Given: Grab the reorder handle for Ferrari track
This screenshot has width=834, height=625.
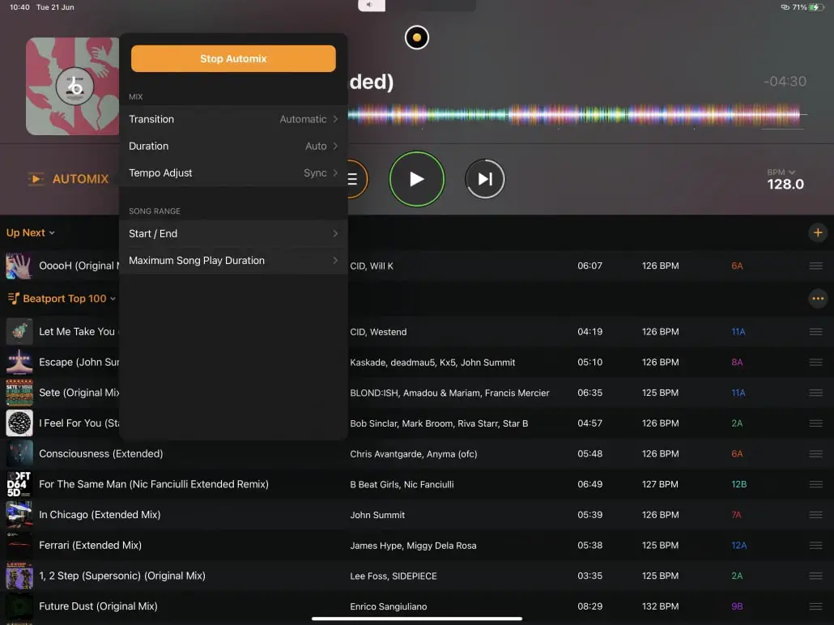Looking at the screenshot, I should click(816, 545).
